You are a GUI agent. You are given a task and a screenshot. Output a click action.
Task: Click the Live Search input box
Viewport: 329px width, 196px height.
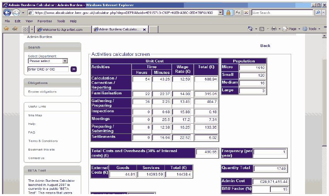(x=282, y=13)
